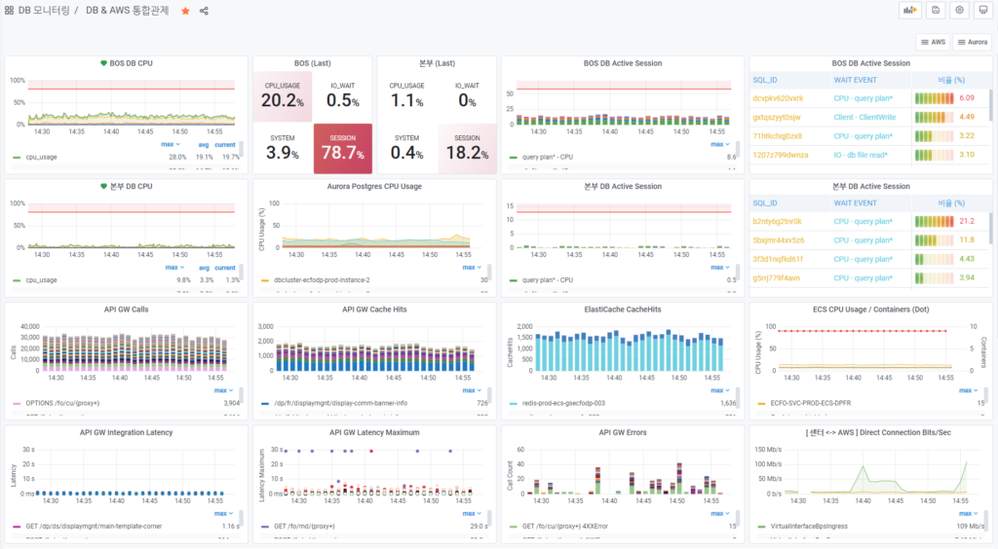Toggle cpu_usage series in BOS DB CPU legend
998x549 pixels.
(41, 157)
